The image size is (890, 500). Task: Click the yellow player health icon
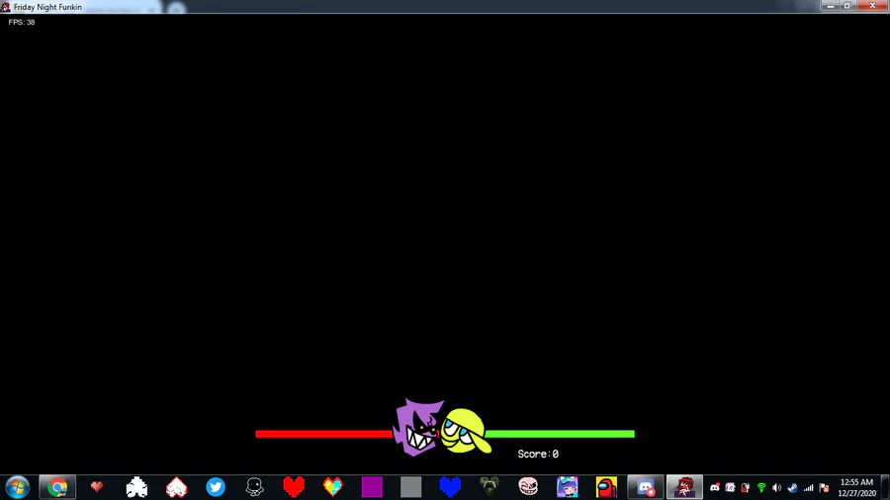[x=466, y=432]
